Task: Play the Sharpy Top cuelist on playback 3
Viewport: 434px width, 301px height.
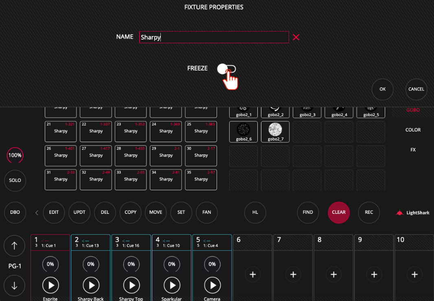Action: (132, 285)
